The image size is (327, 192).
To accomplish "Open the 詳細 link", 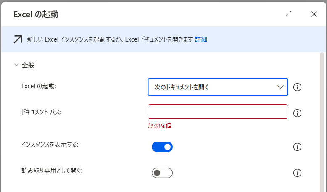I will (x=201, y=39).
